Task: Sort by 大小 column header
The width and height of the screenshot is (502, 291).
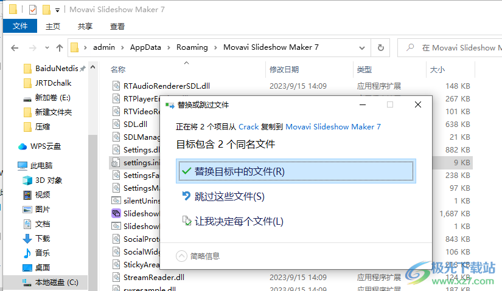Action: (x=438, y=69)
